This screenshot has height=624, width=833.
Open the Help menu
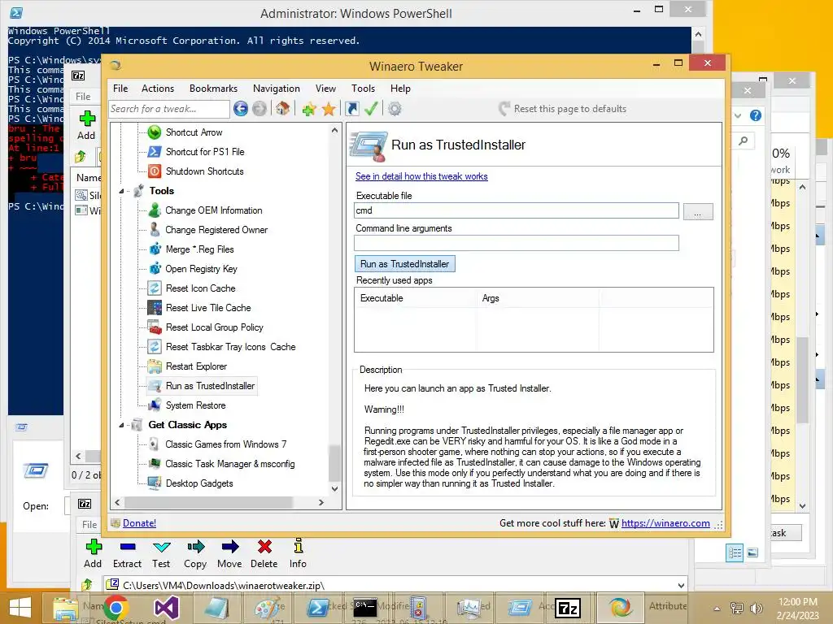(x=400, y=89)
